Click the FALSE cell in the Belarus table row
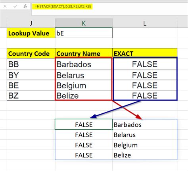 coord(145,75)
